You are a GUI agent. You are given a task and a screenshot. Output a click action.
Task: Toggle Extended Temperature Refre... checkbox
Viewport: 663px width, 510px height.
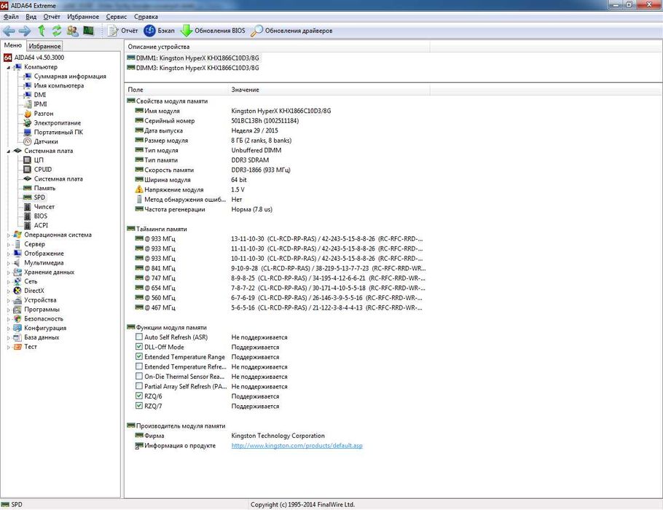(x=138, y=366)
